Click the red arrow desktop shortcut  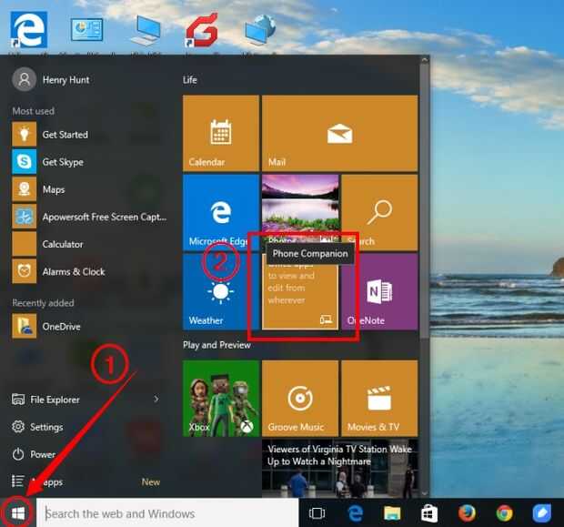(x=202, y=30)
